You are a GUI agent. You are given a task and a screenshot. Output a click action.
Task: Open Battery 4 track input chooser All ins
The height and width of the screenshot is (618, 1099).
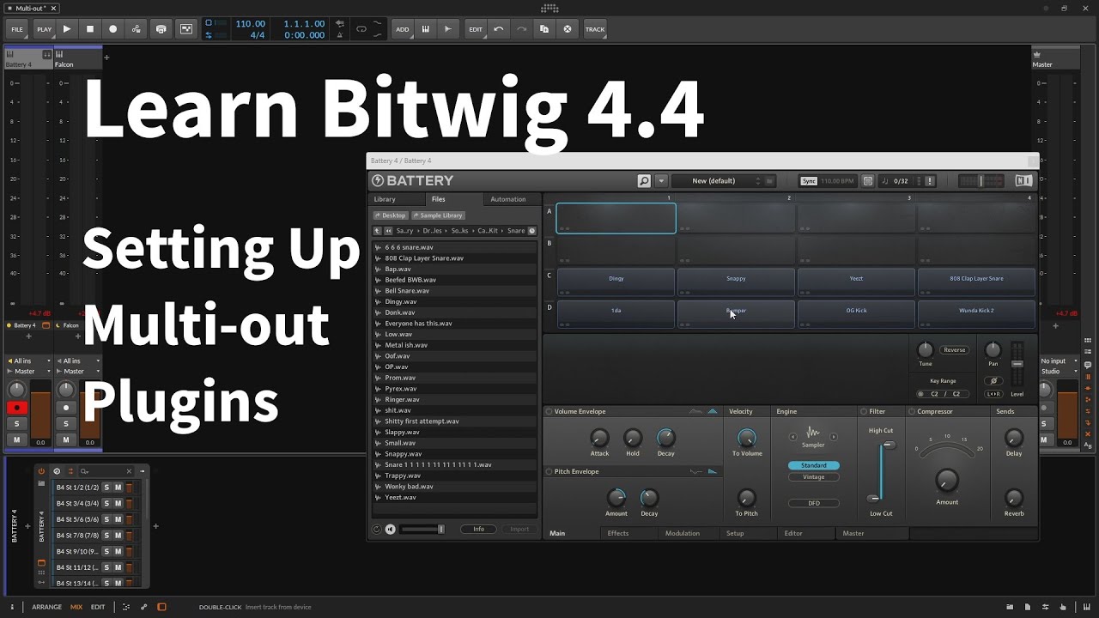[x=28, y=360]
